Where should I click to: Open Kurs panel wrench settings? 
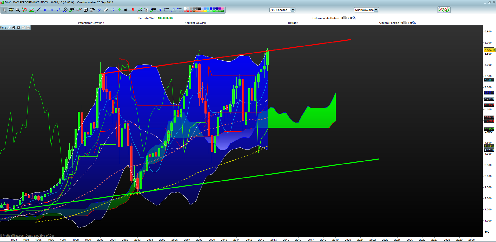pos(9,27)
